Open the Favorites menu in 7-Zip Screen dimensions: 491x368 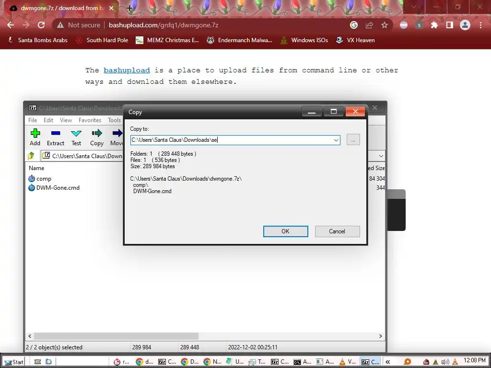pyautogui.click(x=90, y=120)
